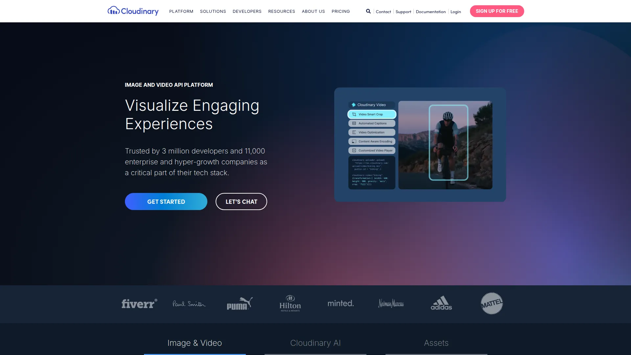Select Automated Captions option
631x355 pixels.
372,123
